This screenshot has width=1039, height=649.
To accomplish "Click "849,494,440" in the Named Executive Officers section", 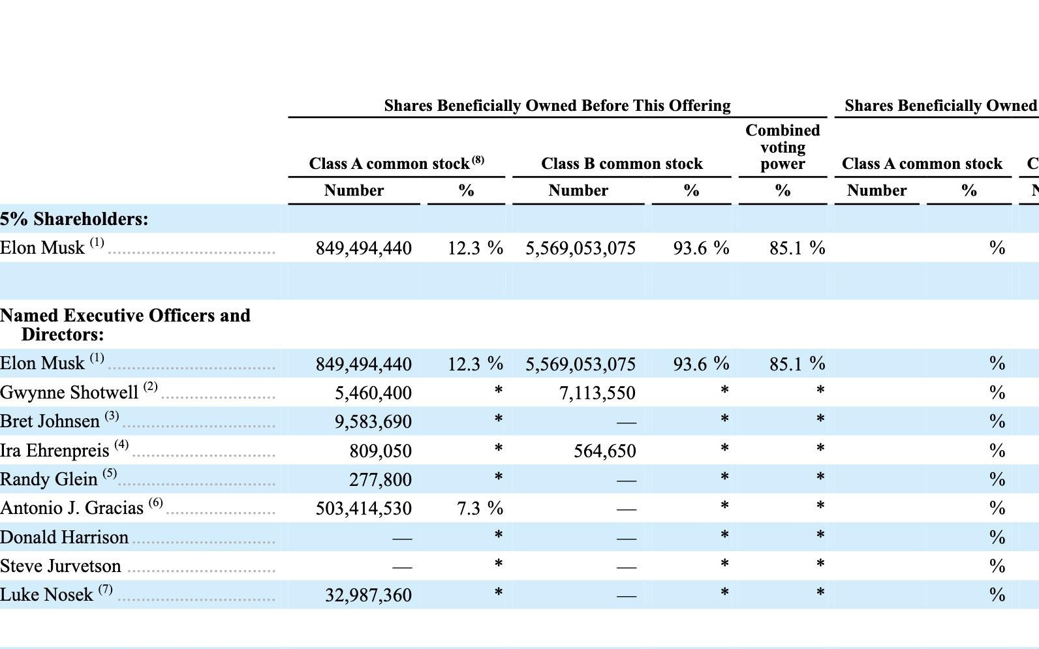I will (364, 364).
